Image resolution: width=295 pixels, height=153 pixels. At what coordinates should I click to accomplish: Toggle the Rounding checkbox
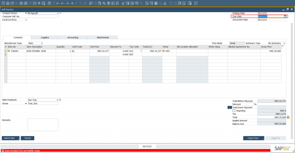tap(234, 111)
